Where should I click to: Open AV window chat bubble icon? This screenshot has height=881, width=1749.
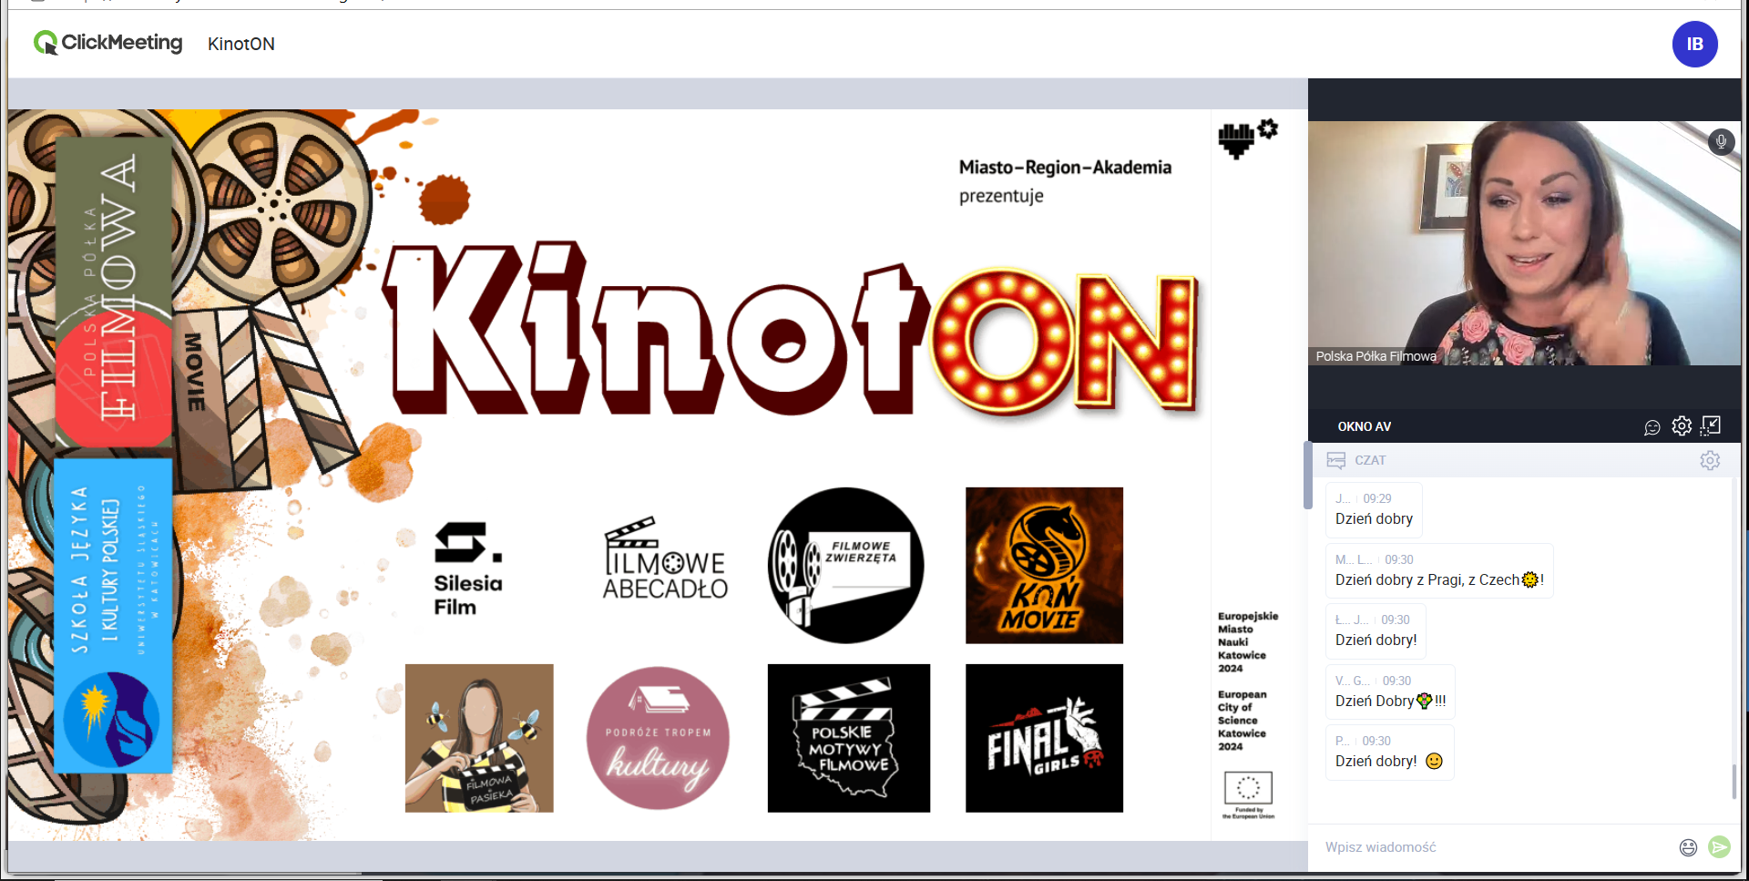click(1652, 427)
